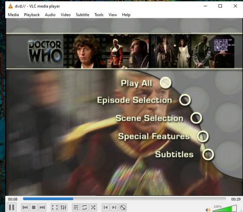Open the Subtitle menu
This screenshot has height=212, width=243.
(82, 15)
